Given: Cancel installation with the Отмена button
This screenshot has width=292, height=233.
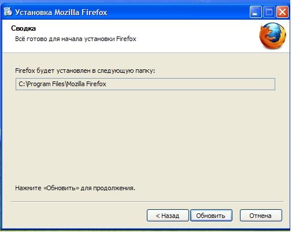Looking at the screenshot, I should coord(261,216).
